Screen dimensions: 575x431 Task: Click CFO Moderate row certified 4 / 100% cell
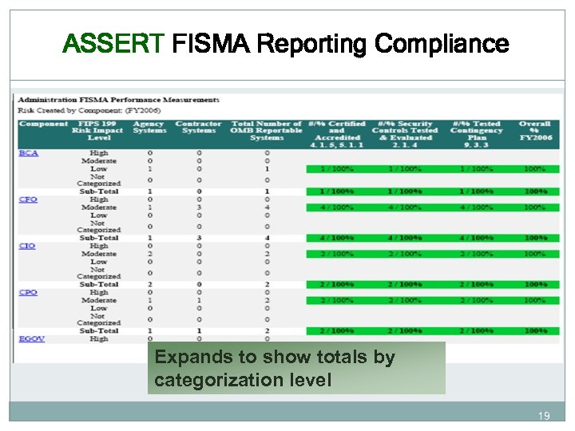(x=337, y=208)
